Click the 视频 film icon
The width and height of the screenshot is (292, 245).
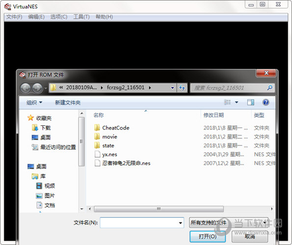(x=39, y=186)
